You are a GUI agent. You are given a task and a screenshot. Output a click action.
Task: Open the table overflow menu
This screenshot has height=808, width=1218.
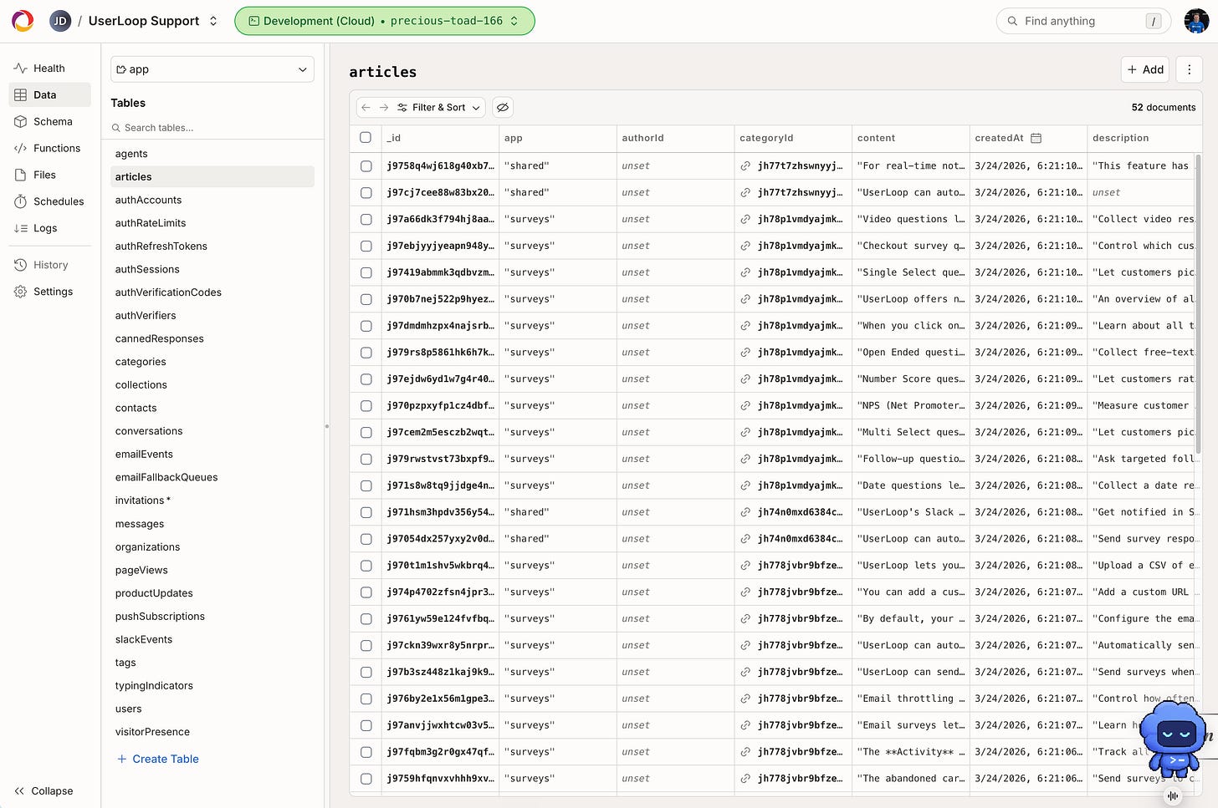click(x=1189, y=69)
